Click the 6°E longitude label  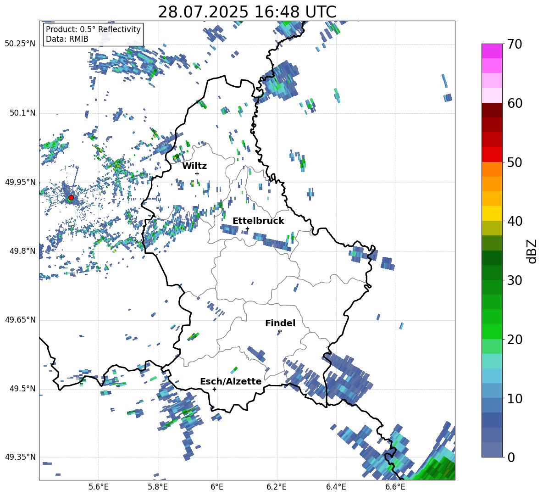pos(217,487)
